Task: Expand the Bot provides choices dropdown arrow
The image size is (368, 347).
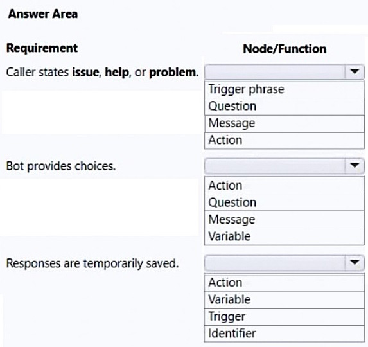Action: click(x=355, y=166)
